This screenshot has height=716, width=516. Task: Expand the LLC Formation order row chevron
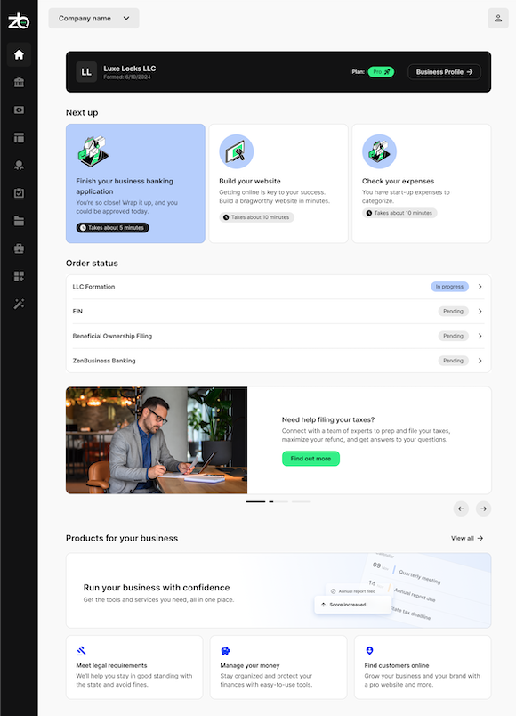pyautogui.click(x=480, y=287)
